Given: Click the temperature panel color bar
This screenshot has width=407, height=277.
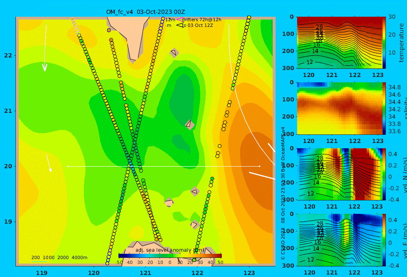Looking at the screenshot, I should tap(384, 43).
